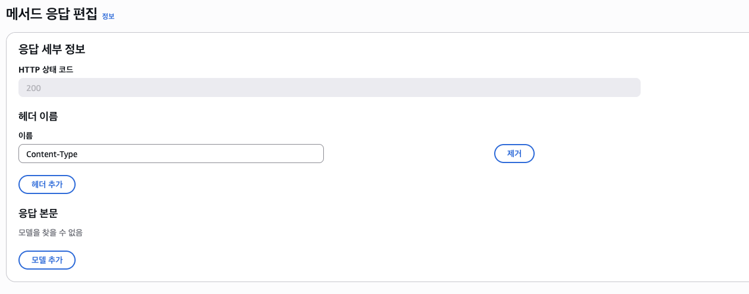The height and width of the screenshot is (294, 749).
Task: Show info about method response editing
Action: pyautogui.click(x=108, y=17)
